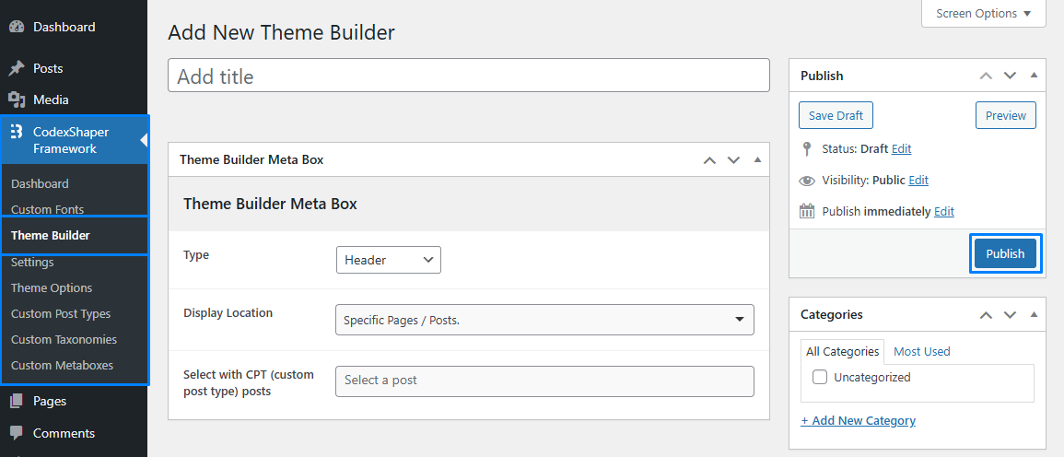
Task: Move Categories box down with arrow
Action: pos(1011,314)
